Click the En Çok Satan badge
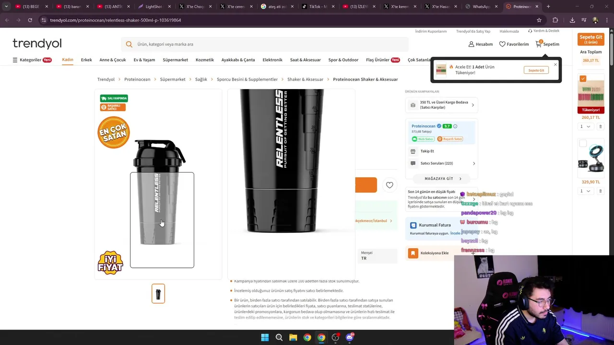 pyautogui.click(x=114, y=133)
